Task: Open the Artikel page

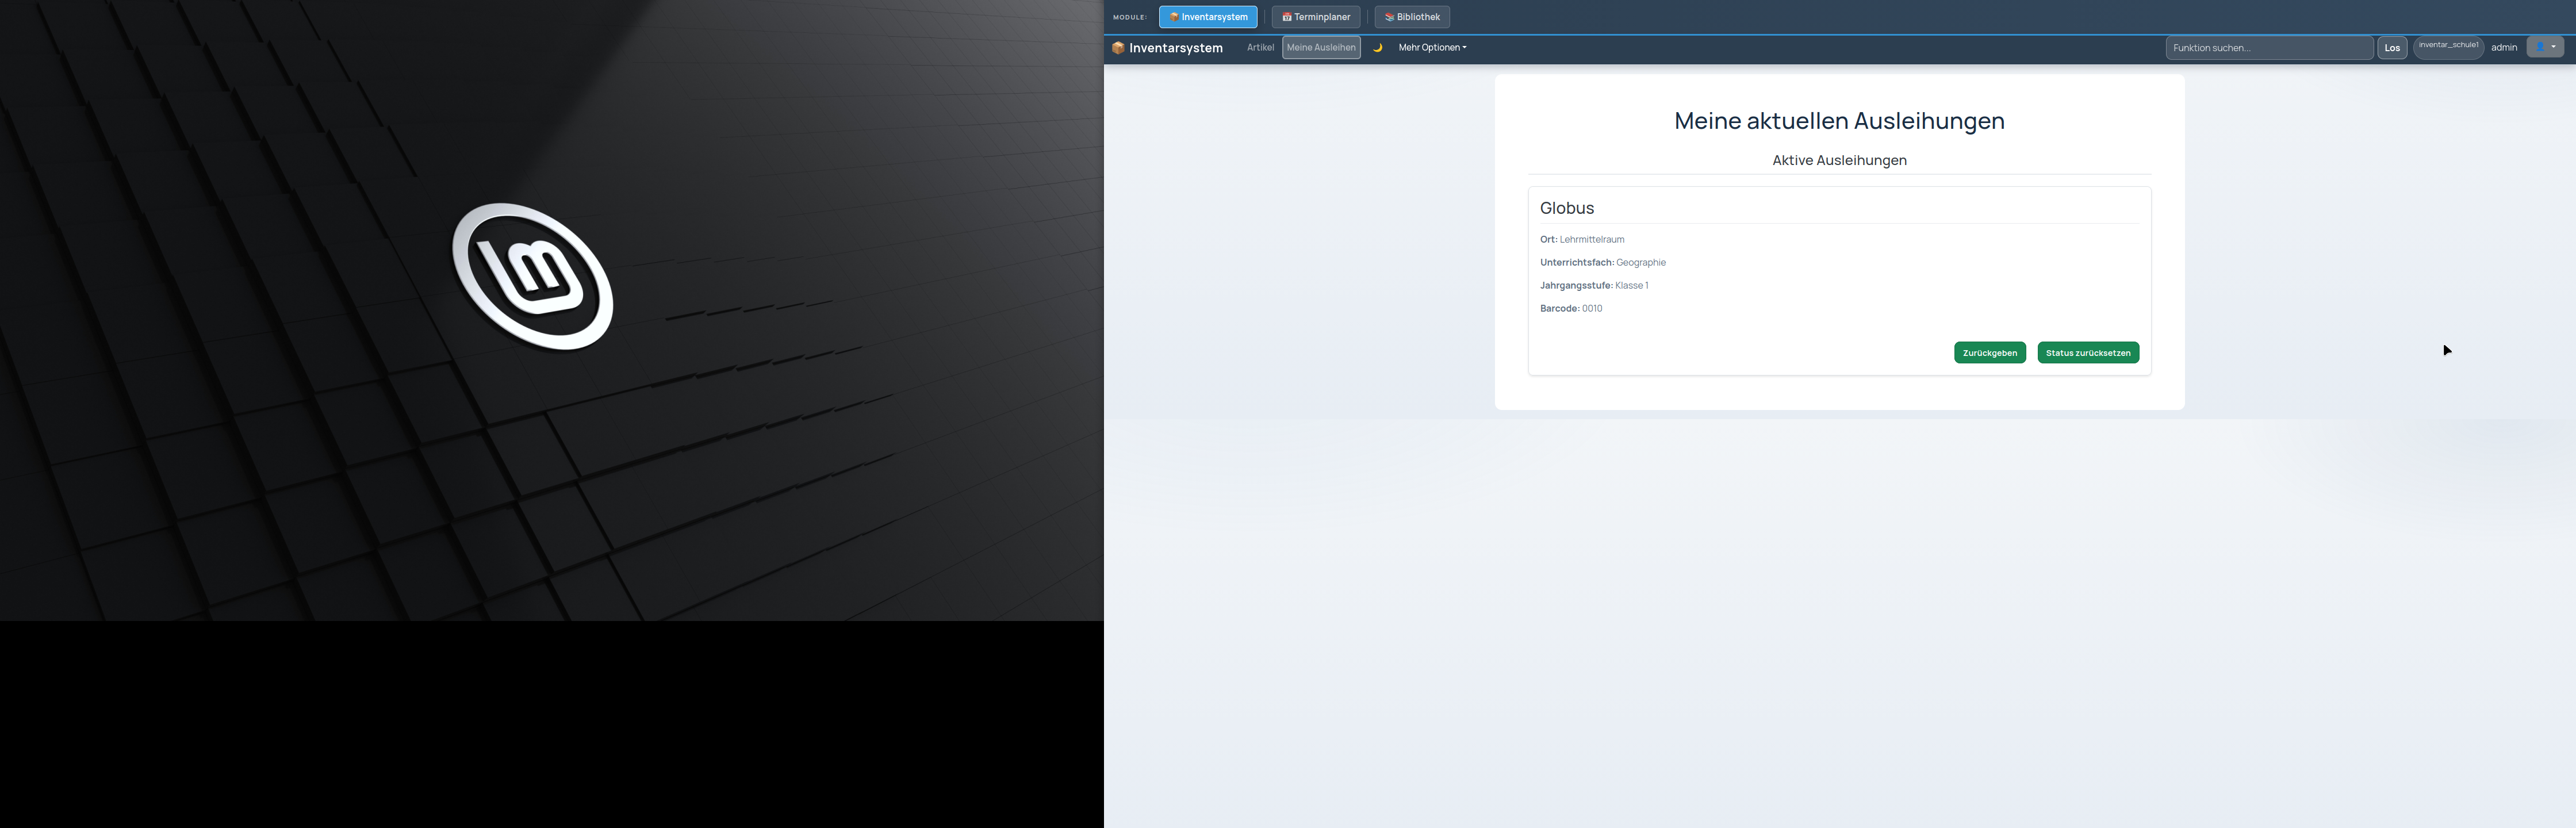Action: point(1260,48)
